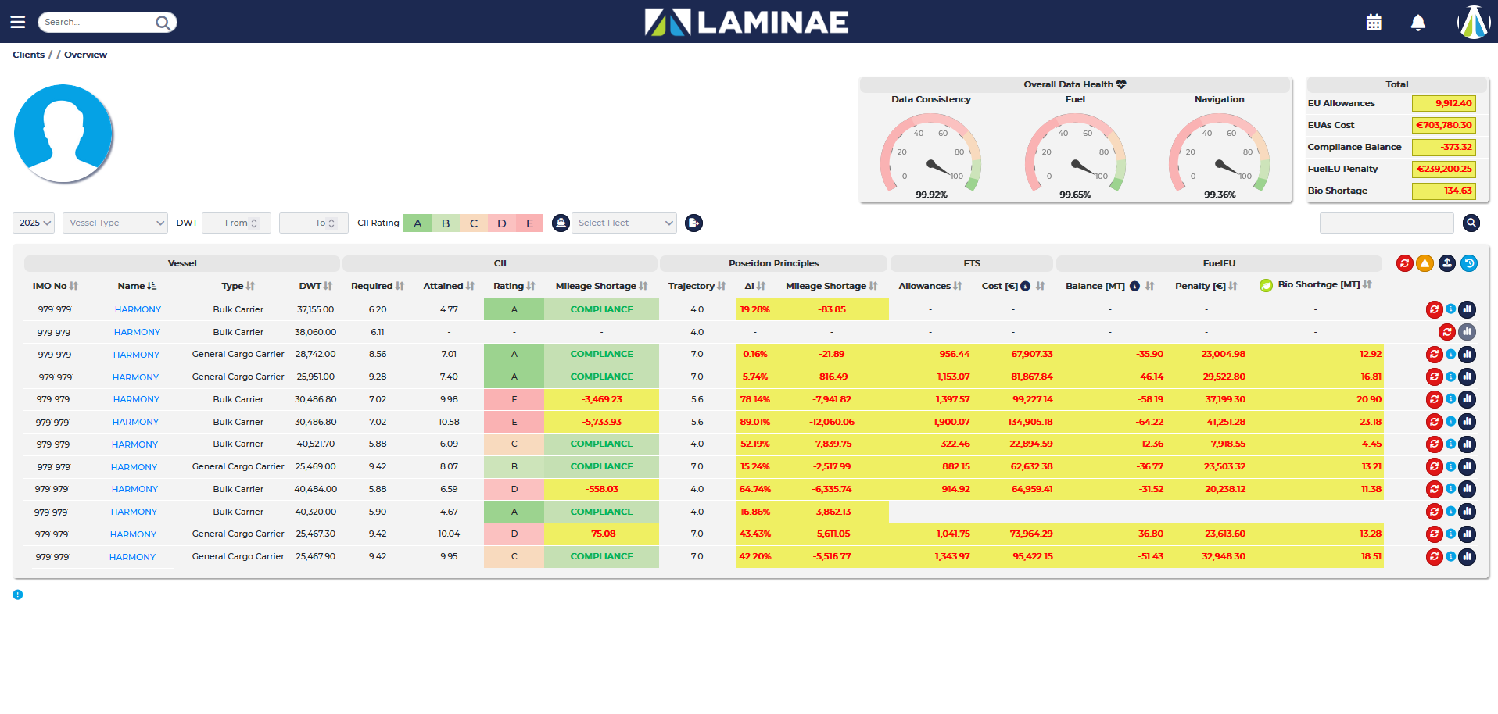Click the search magnifier in top bar
The width and height of the screenshot is (1498, 714).
(x=163, y=22)
